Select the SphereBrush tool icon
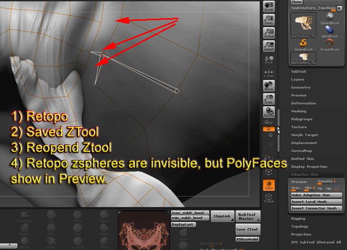The image size is (347, 250). coord(330,19)
